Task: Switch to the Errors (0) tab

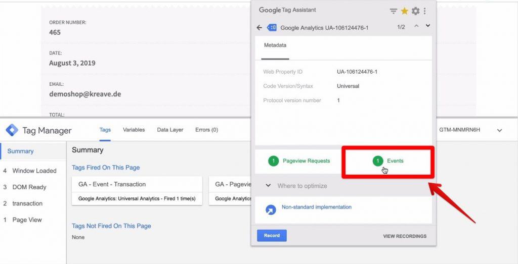Action: click(x=206, y=130)
